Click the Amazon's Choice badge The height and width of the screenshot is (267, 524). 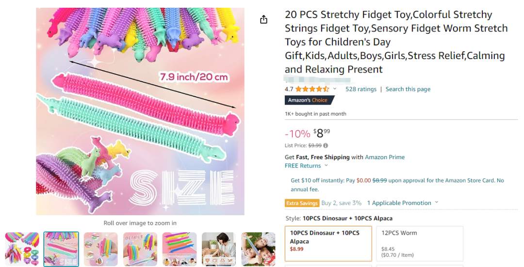tap(309, 100)
